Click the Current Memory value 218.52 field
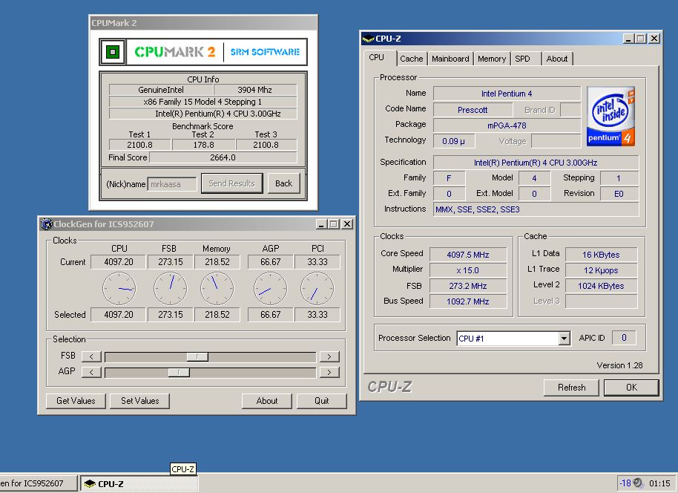 pyautogui.click(x=217, y=262)
